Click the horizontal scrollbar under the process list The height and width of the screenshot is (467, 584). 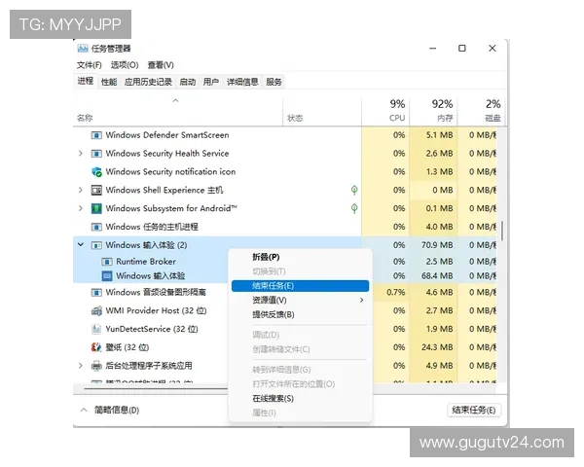pyautogui.click(x=156, y=388)
